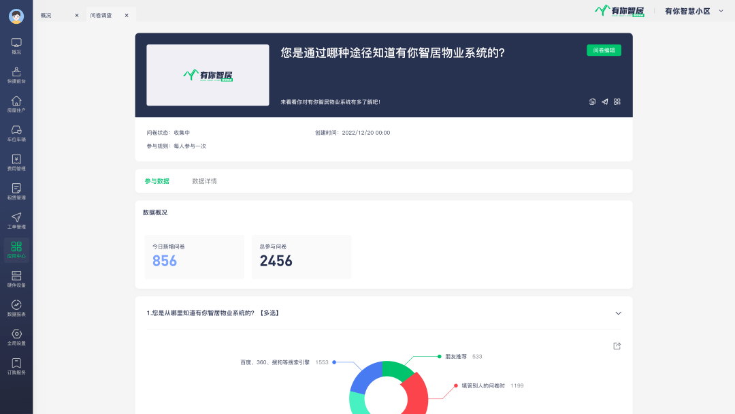This screenshot has width=735, height=414.
Task: Select 应用中心 in the sidebar
Action: pos(16,250)
